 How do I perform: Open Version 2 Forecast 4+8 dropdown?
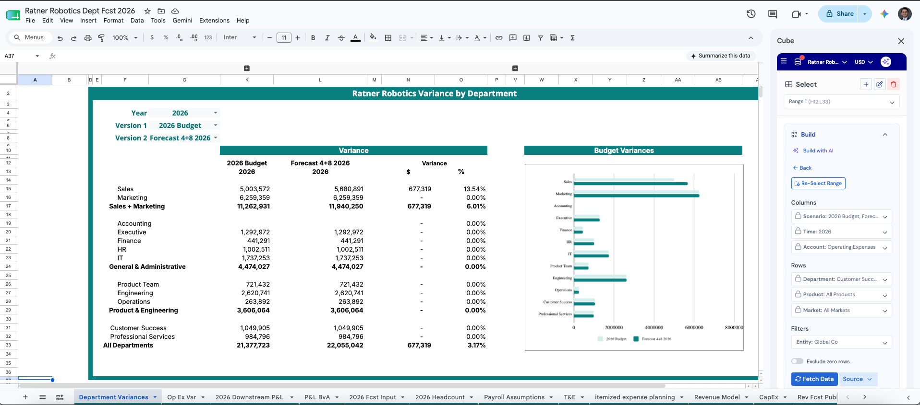(216, 138)
